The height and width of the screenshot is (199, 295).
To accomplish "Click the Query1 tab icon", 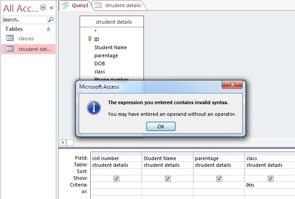I will click(x=65, y=5).
